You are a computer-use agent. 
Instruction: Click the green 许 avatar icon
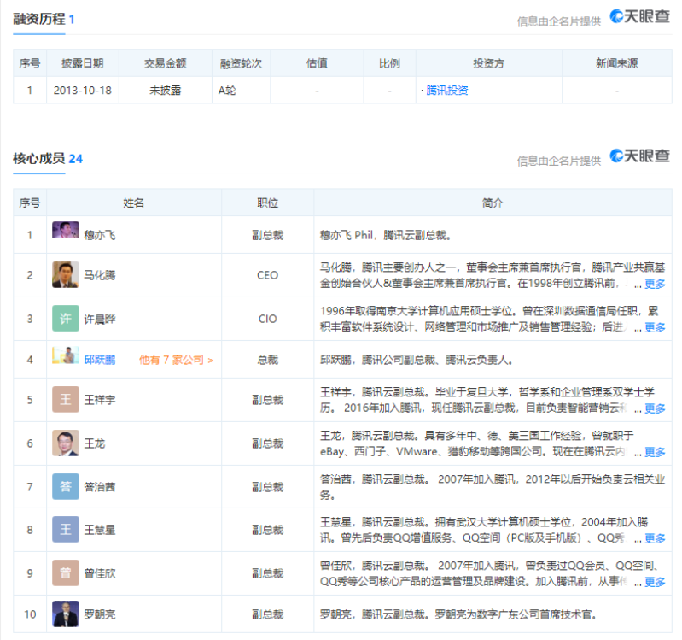[66, 319]
